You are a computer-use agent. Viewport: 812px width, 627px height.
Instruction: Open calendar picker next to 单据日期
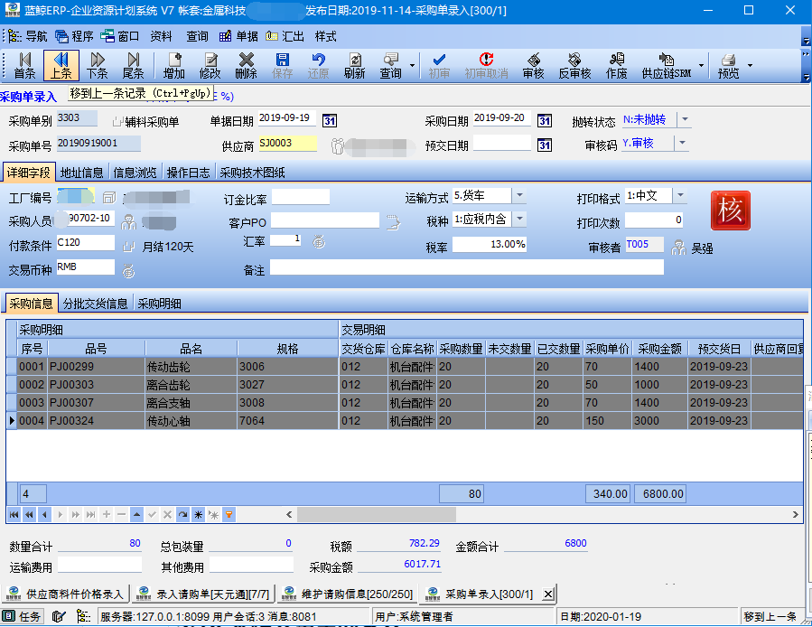[x=330, y=121]
